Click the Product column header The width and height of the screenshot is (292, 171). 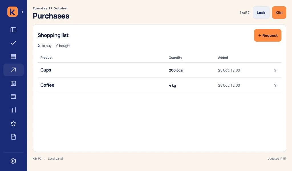46,58
